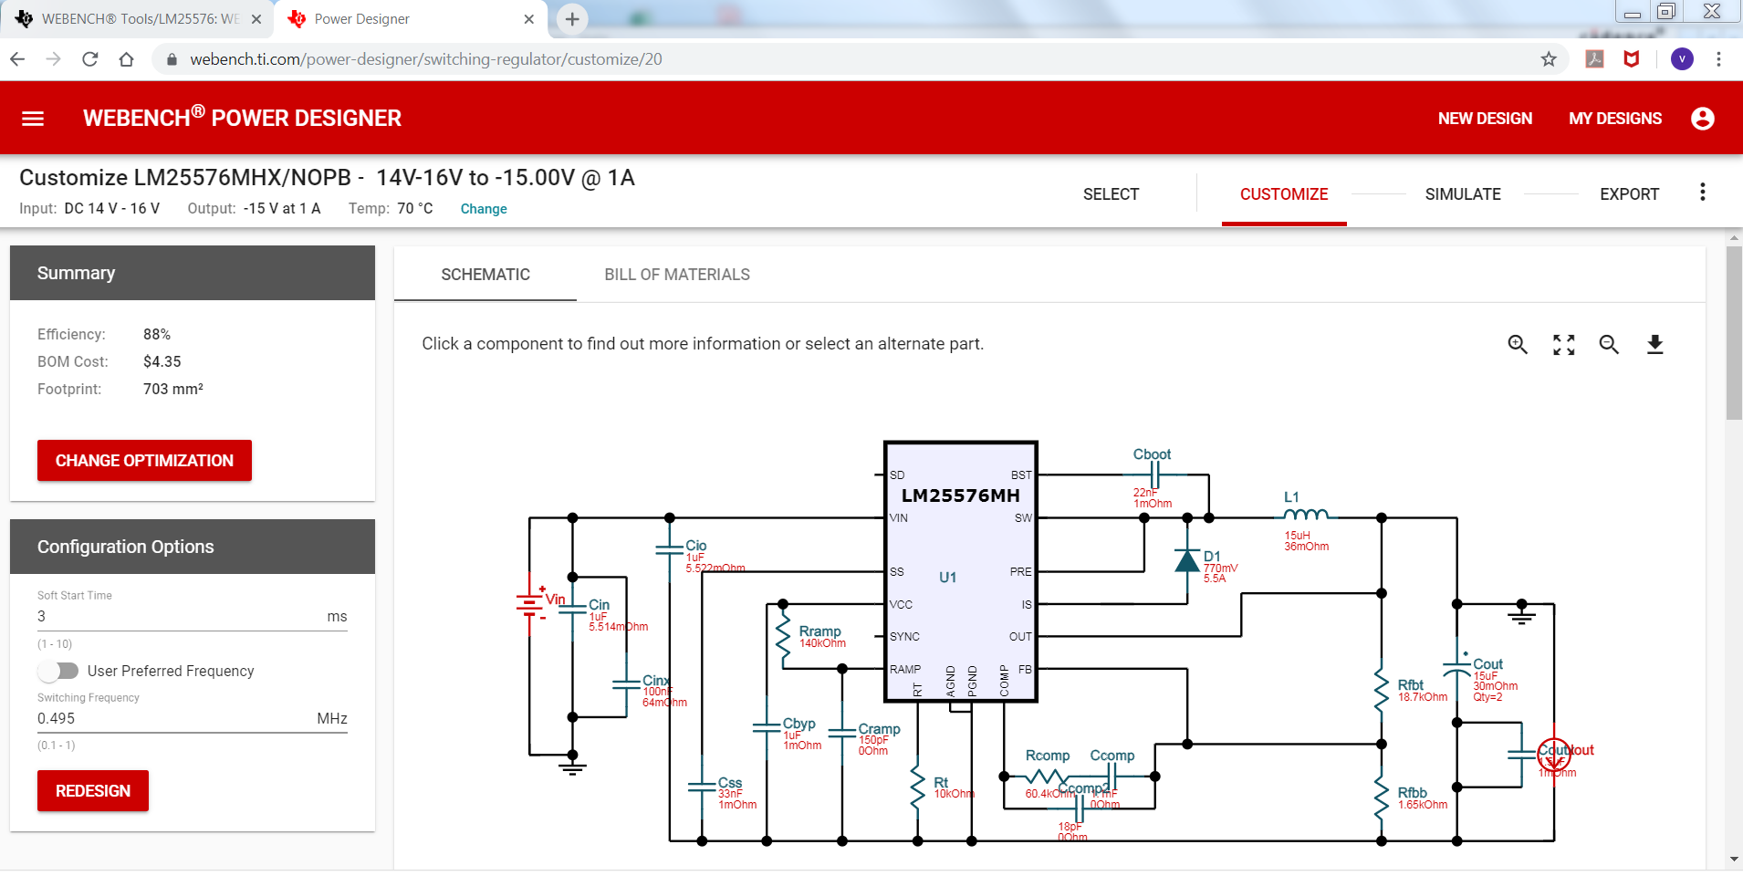The image size is (1743, 876).
Task: Select the Rt resistor component
Action: 918,787
